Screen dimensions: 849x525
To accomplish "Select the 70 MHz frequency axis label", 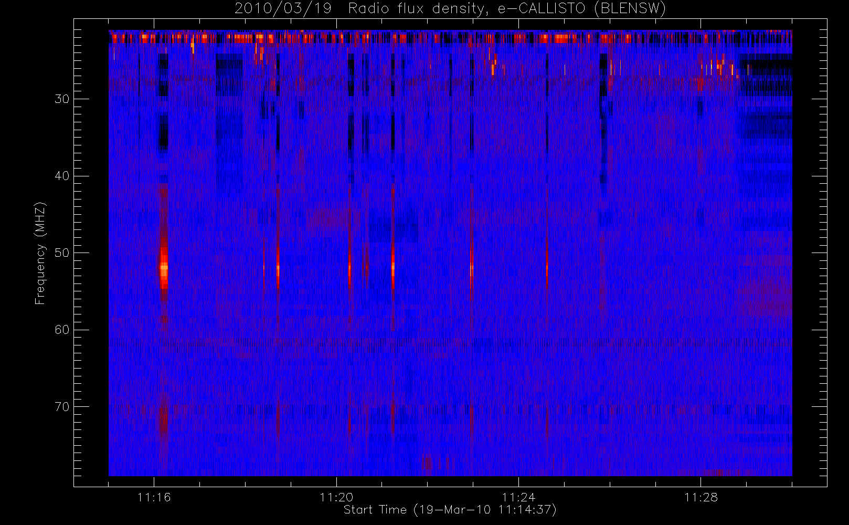I will (x=62, y=406).
